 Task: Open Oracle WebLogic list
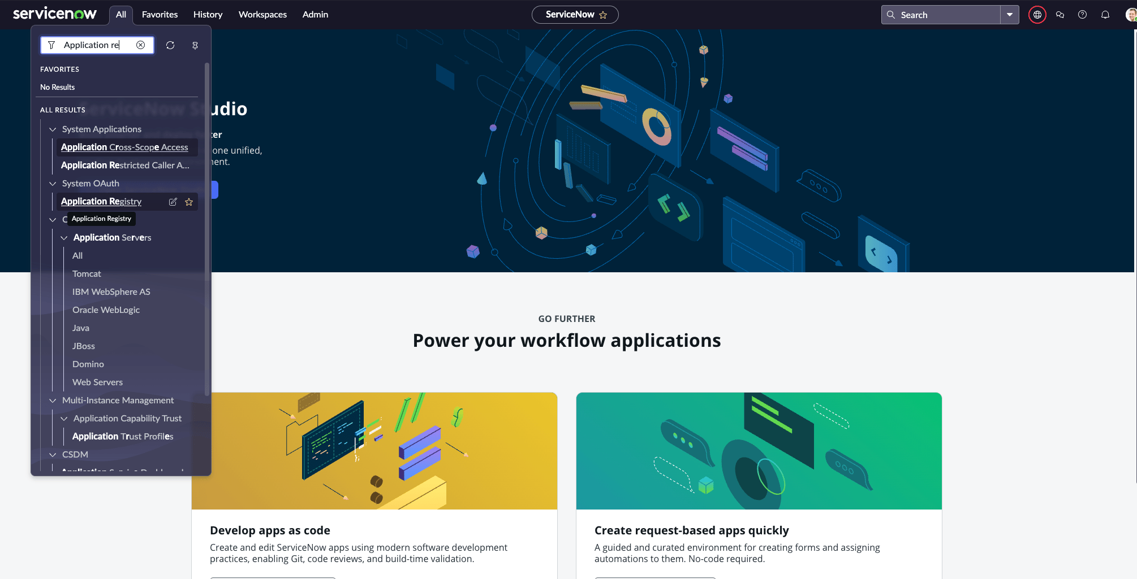[x=106, y=310]
